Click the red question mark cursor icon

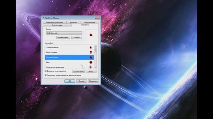[x=91, y=52]
